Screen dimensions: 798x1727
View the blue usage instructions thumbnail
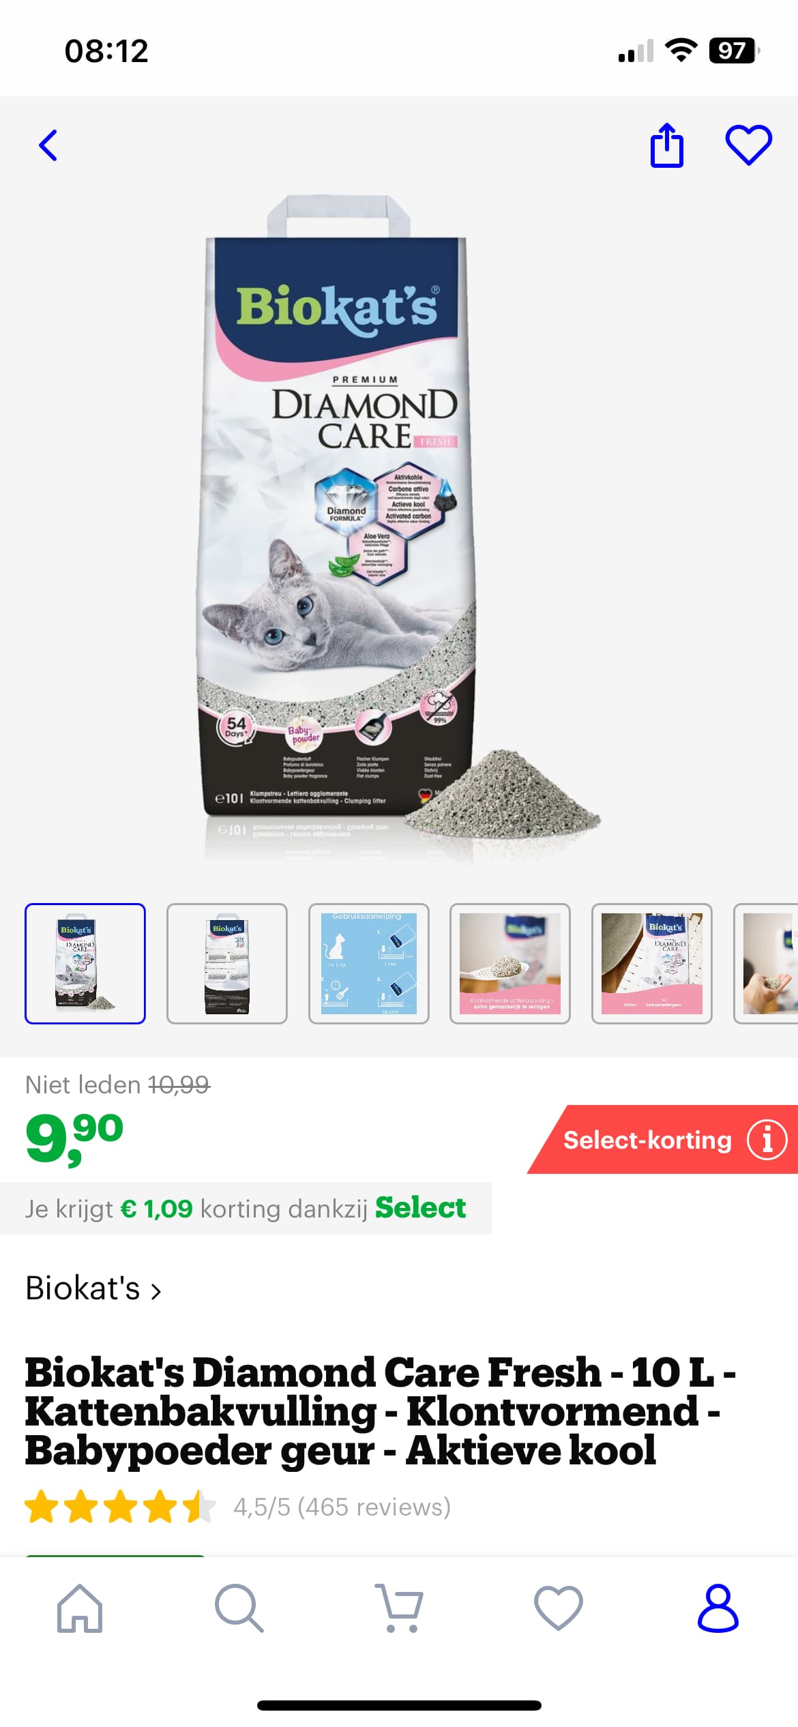(369, 964)
